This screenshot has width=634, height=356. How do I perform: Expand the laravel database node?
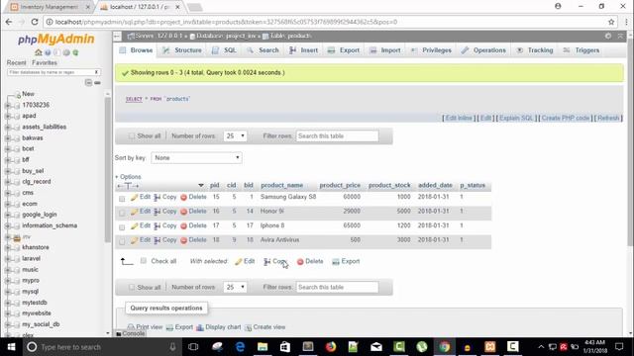[x=7, y=259]
